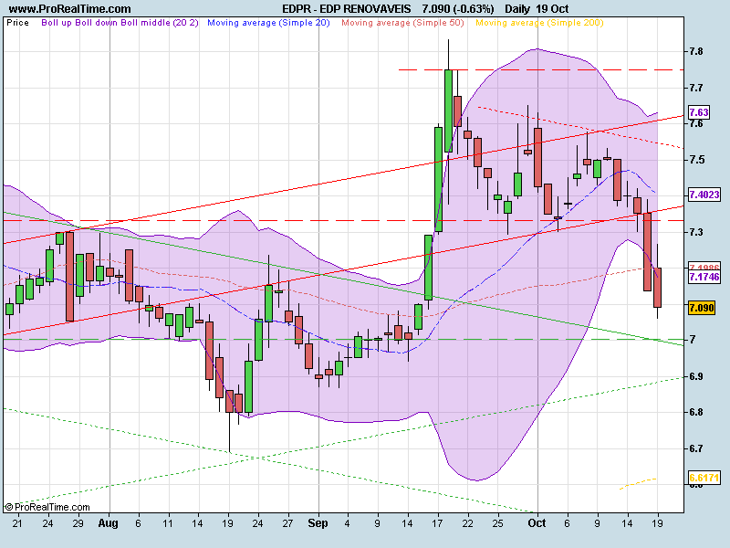Click the long red candle near July 28
The width and height of the screenshot is (730, 548).
(x=69, y=277)
